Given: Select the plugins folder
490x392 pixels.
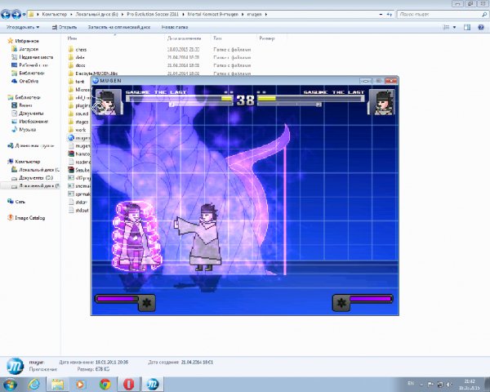Looking at the screenshot, I should [82, 105].
